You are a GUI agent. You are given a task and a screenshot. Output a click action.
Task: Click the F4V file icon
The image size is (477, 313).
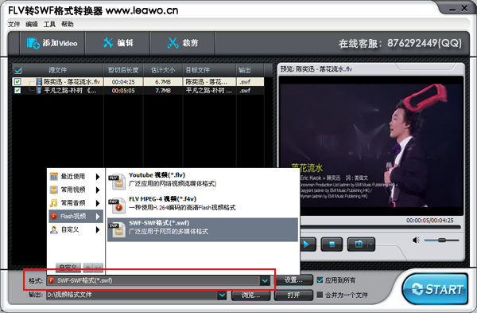click(x=117, y=205)
